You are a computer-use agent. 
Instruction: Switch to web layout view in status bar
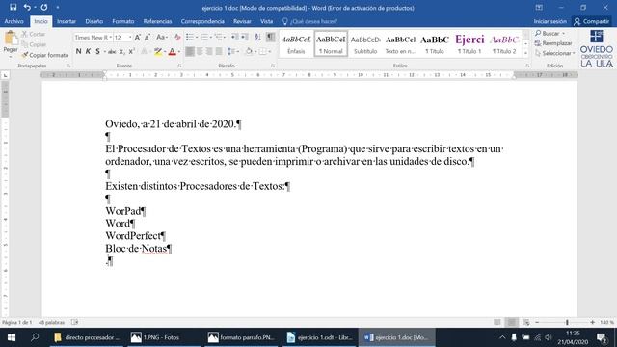tap(526, 322)
